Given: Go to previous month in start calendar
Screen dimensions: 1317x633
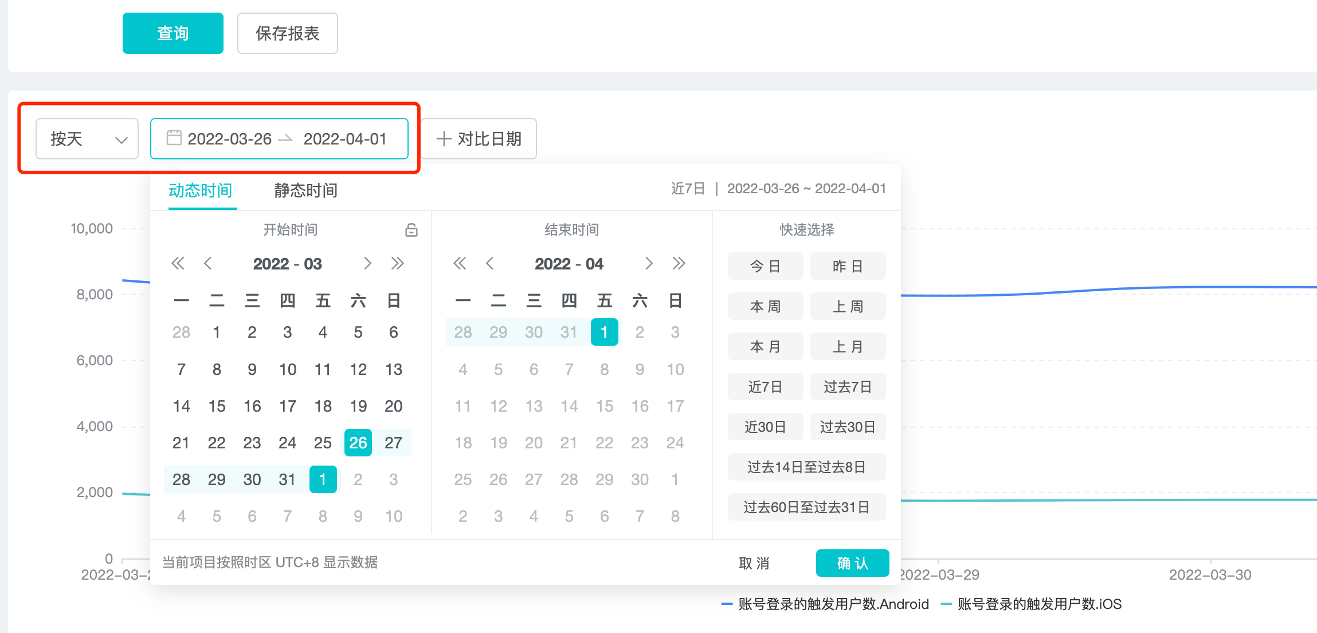Looking at the screenshot, I should pos(208,264).
